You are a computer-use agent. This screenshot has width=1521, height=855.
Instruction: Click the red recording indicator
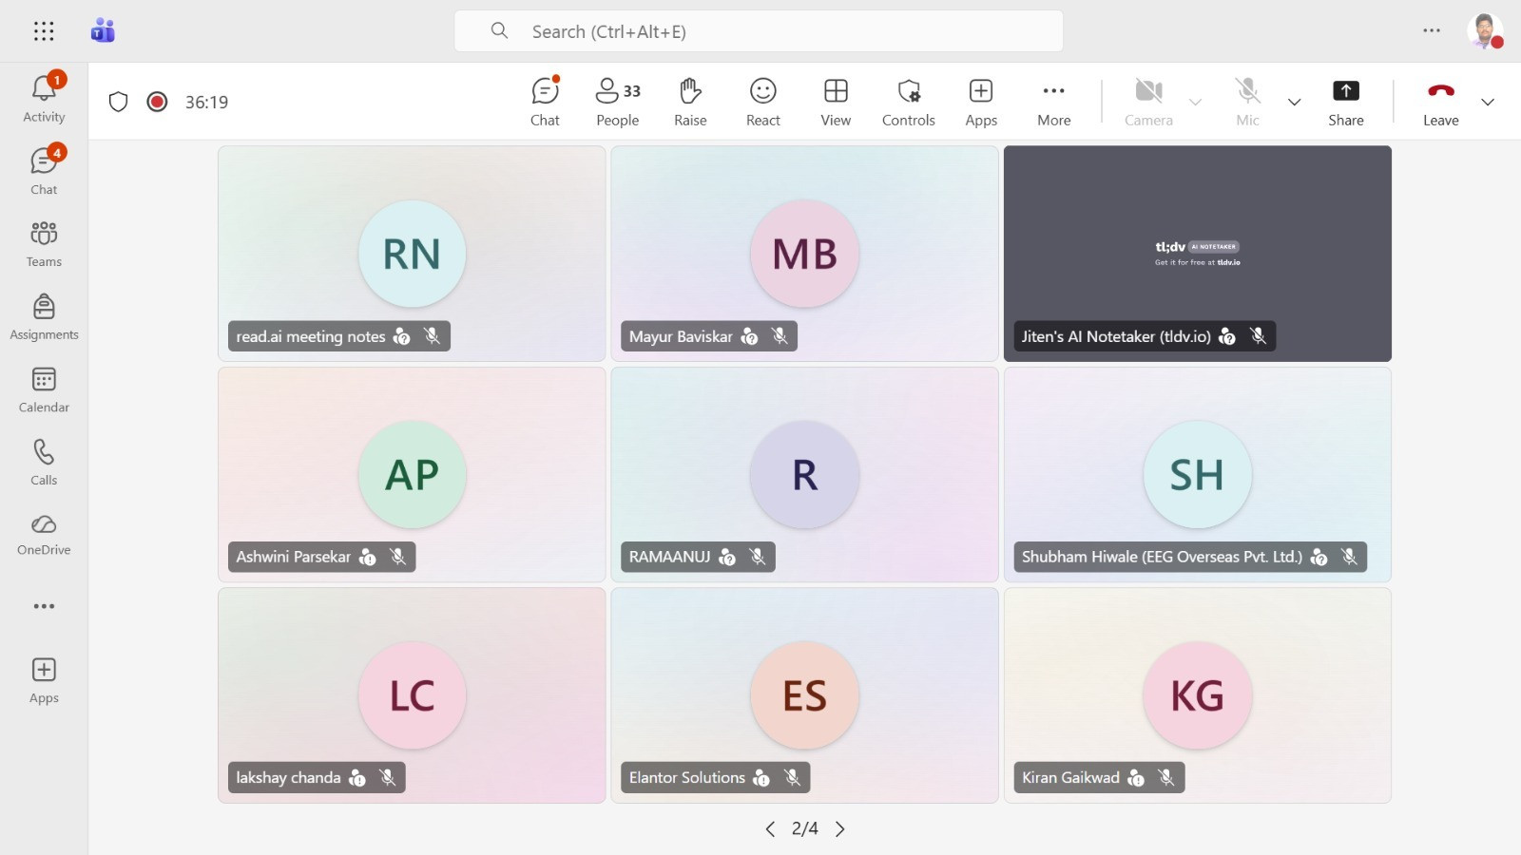[158, 102]
